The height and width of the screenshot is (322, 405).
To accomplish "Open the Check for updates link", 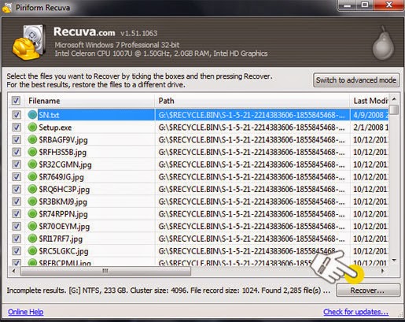I will tap(355, 312).
